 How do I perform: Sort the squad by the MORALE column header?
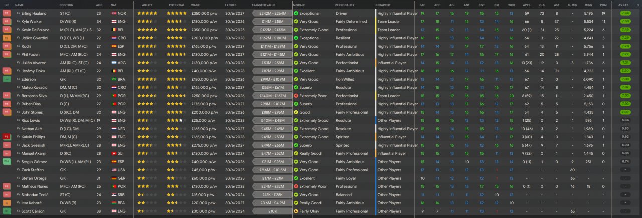click(x=299, y=4)
